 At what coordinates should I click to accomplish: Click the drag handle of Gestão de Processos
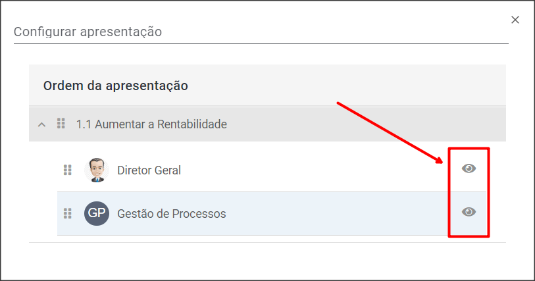click(67, 213)
